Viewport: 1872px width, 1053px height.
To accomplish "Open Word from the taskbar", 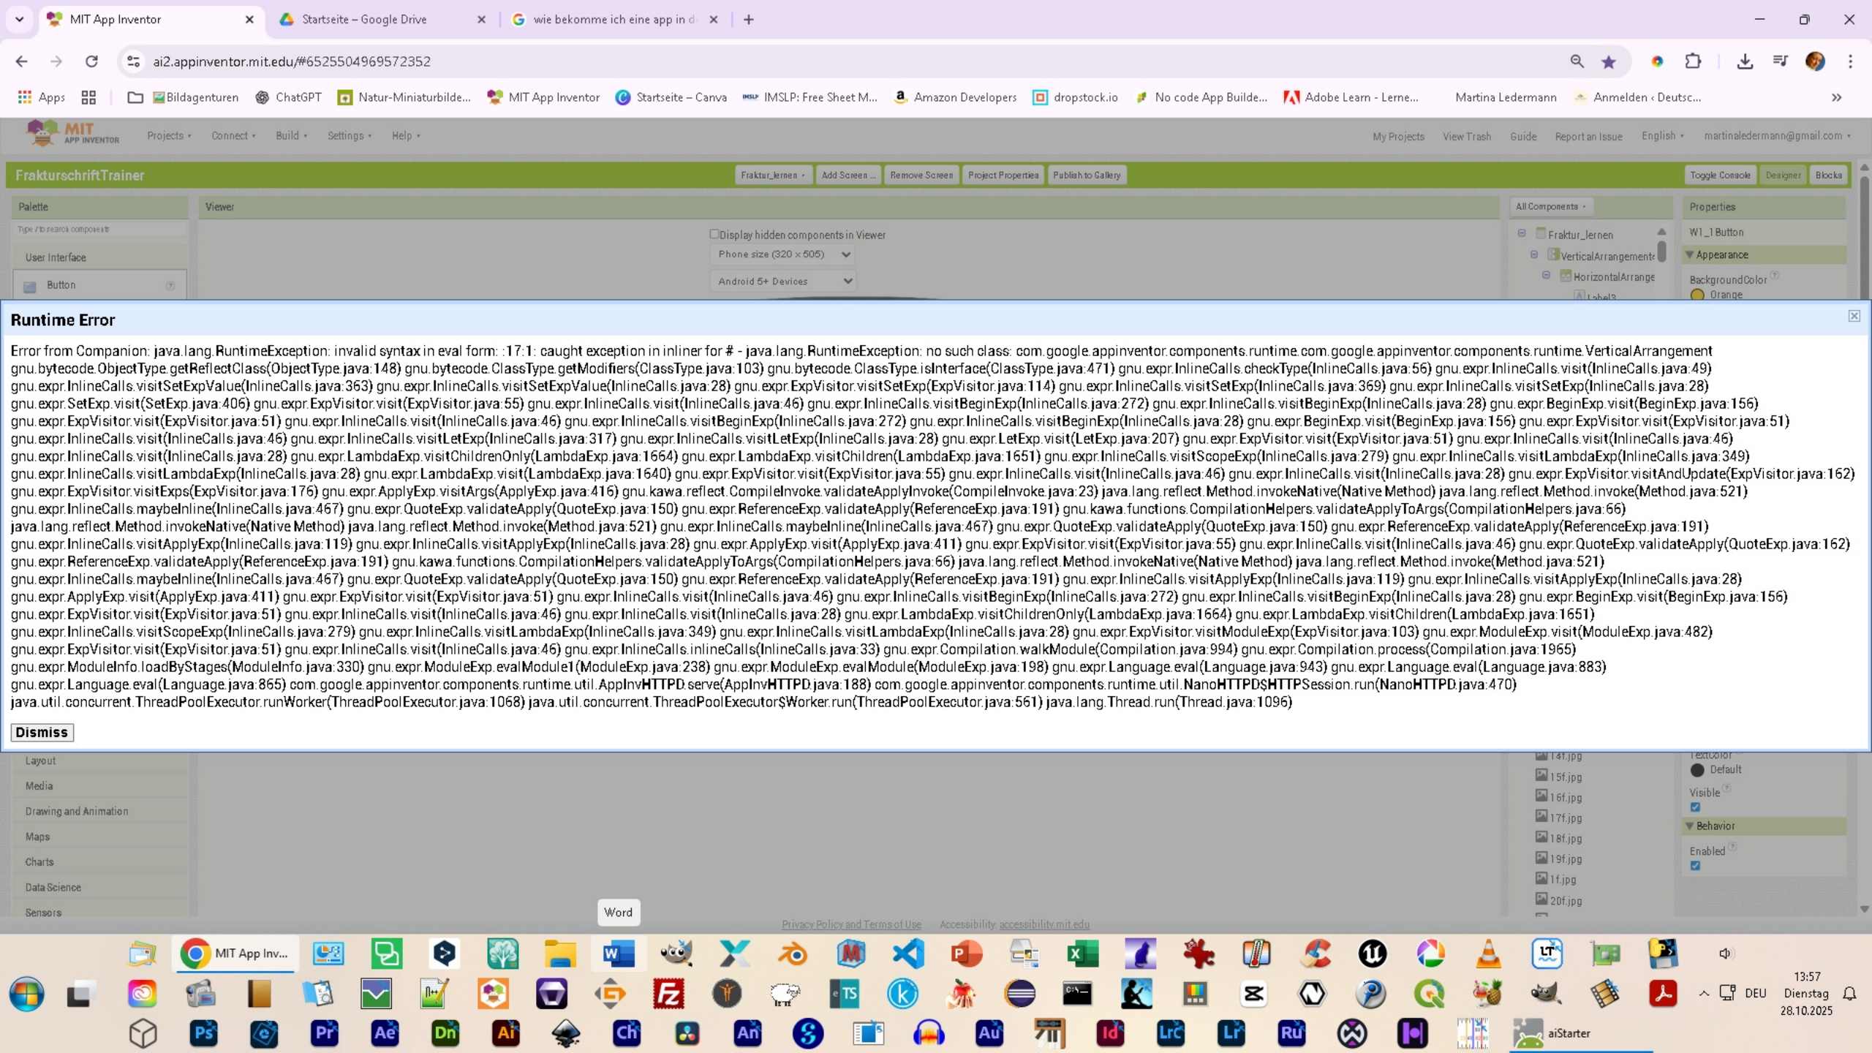I will 618,954.
